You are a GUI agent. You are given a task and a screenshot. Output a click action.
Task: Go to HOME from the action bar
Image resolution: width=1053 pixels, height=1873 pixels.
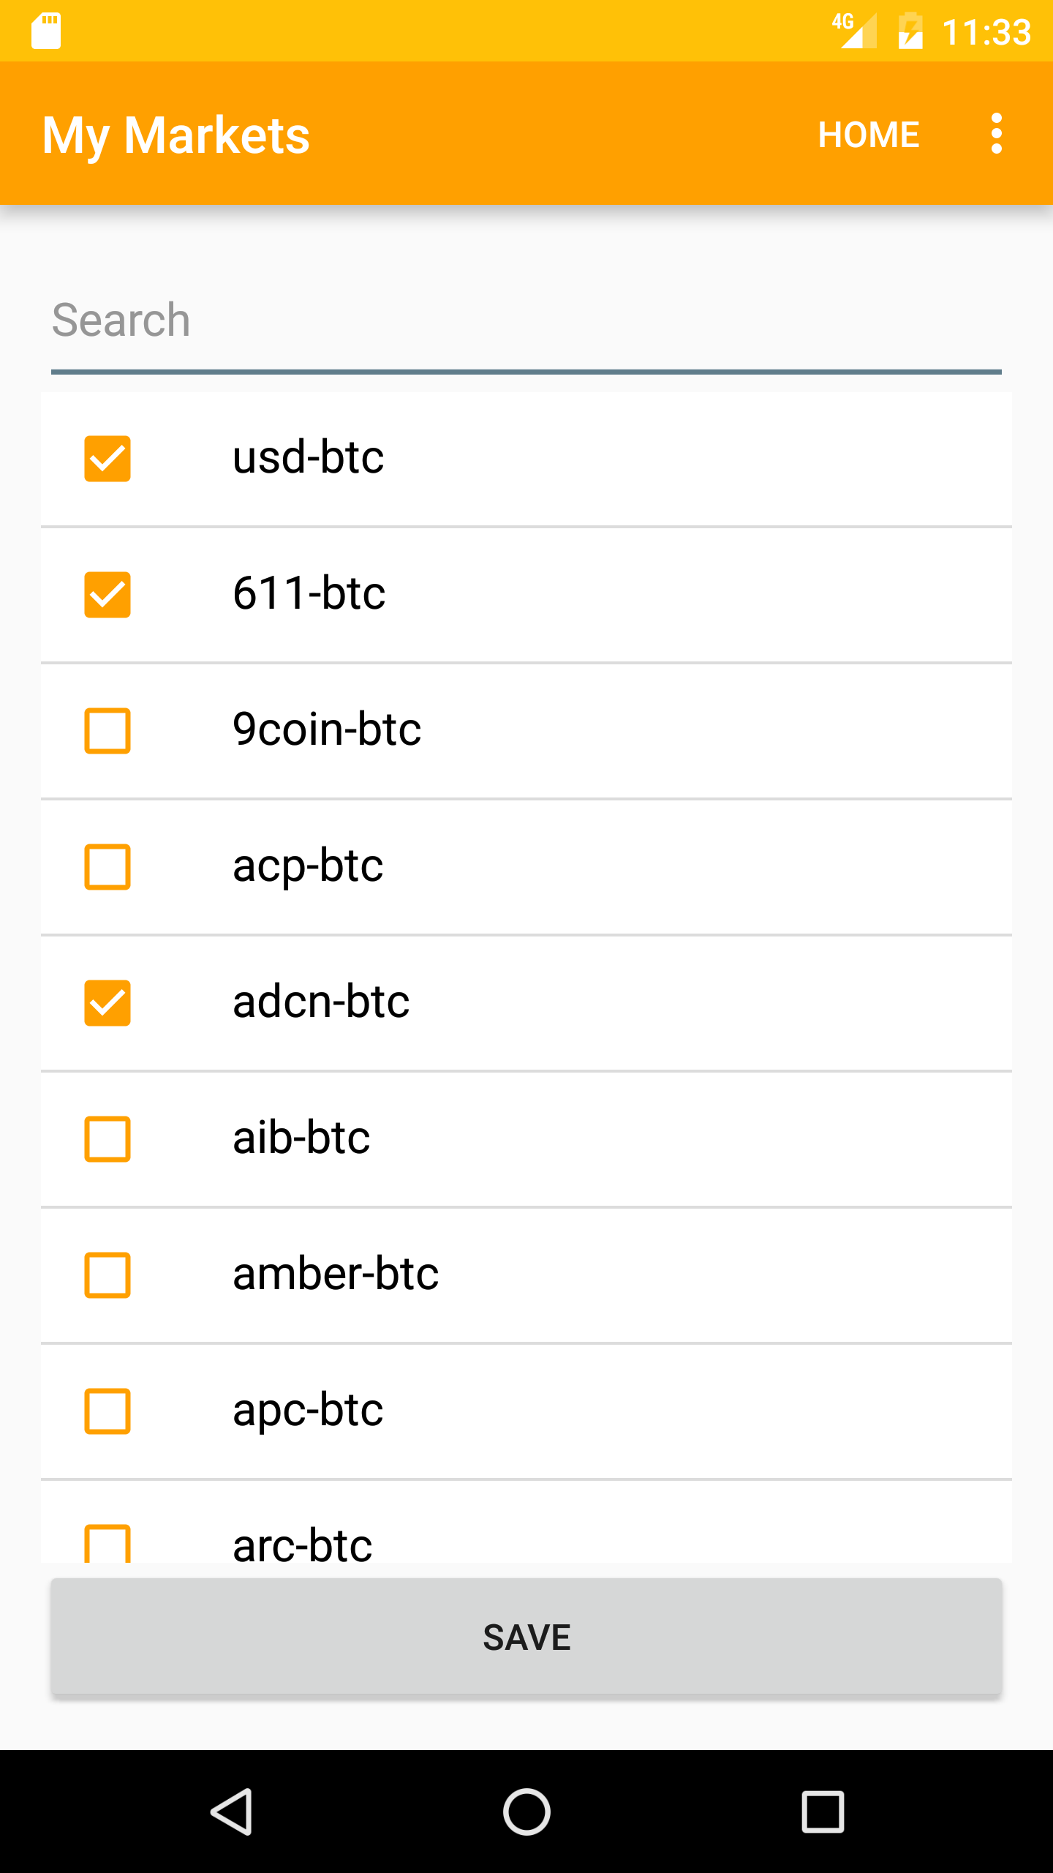[x=868, y=135]
